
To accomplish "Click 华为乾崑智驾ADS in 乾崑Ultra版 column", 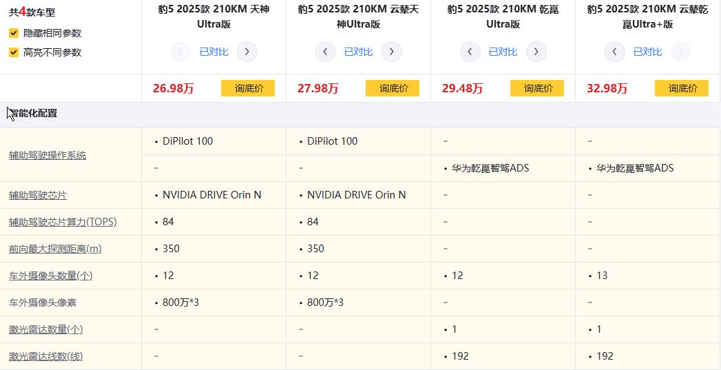I will point(490,168).
